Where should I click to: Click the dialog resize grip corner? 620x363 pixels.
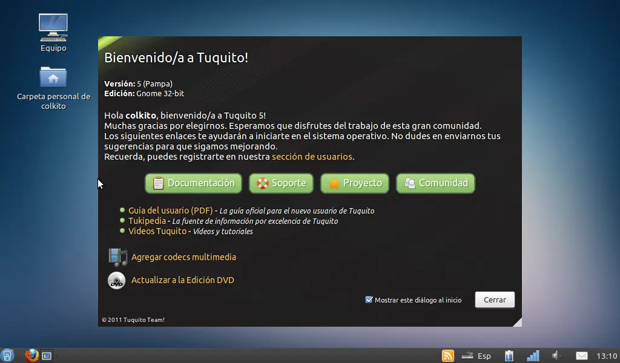[x=517, y=322]
